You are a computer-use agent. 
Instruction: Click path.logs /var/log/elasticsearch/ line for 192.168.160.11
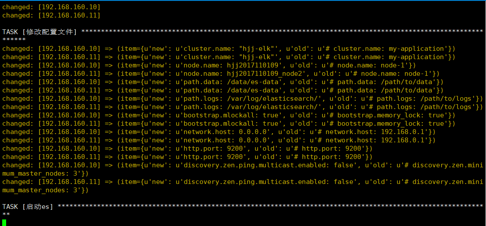[243, 107]
